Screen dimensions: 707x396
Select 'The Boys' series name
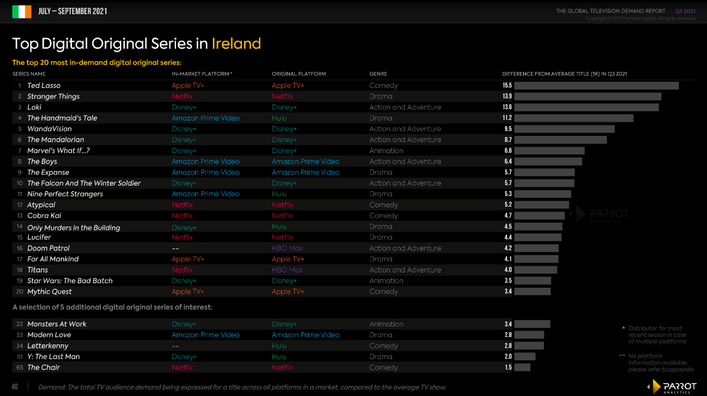[x=42, y=161]
